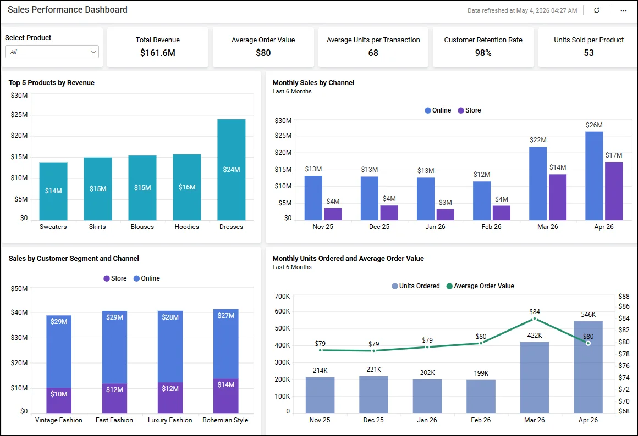Click the Sales Performance Dashboard heading
638x436 pixels.
tap(68, 9)
